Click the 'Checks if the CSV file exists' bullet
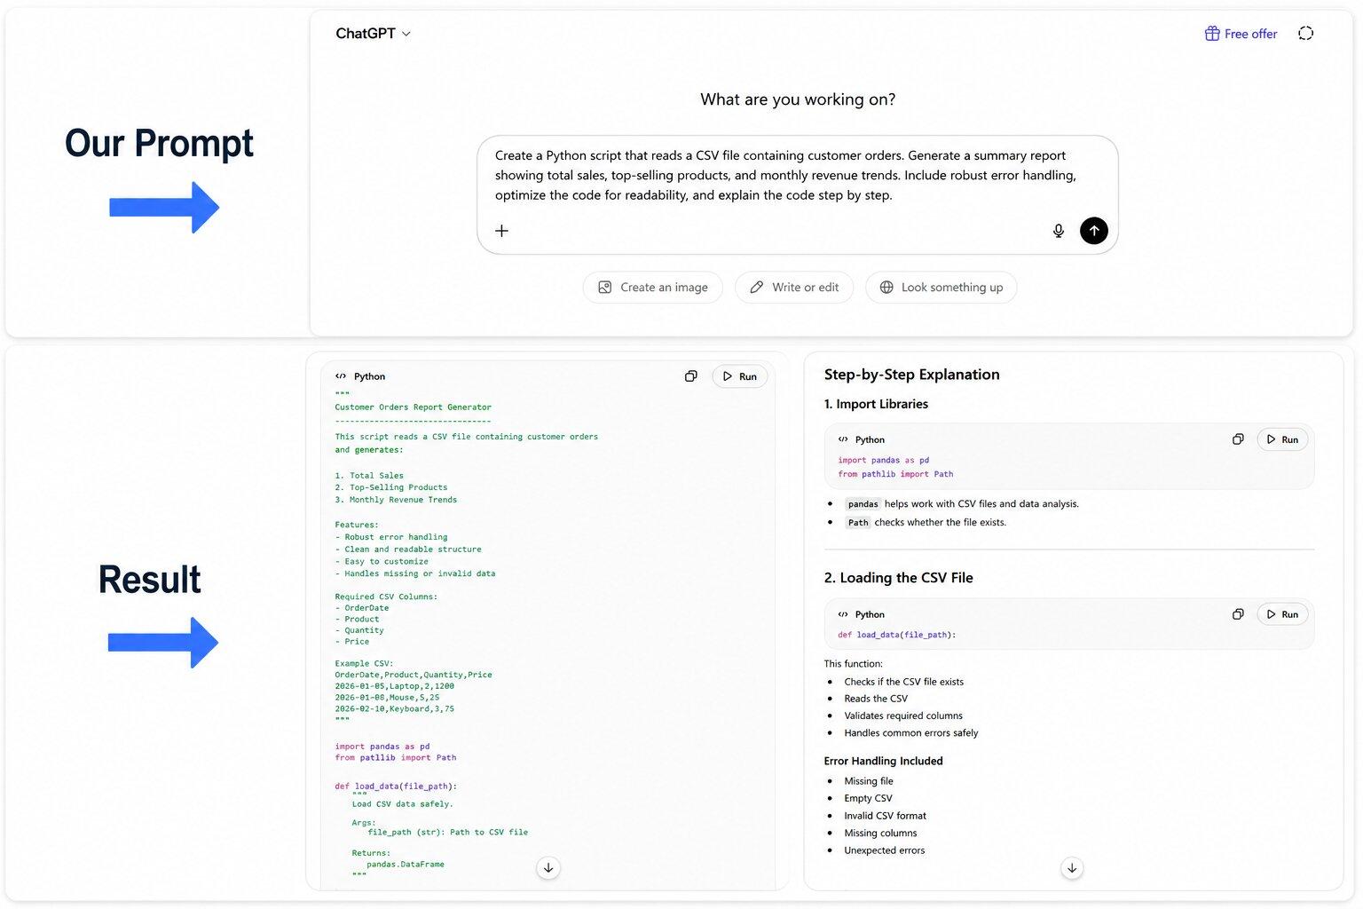 pos(903,682)
